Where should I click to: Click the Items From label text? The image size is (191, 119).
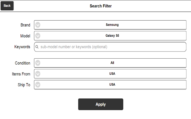point(21,74)
